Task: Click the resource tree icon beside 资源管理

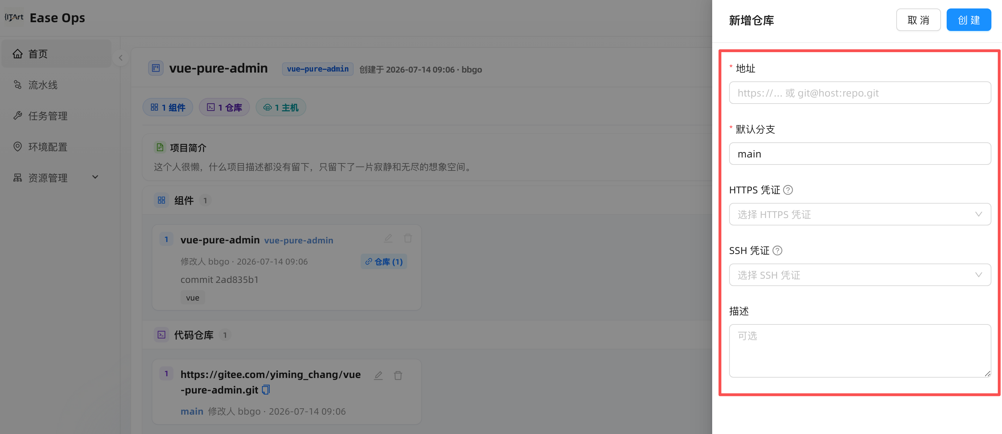Action: pos(18,178)
